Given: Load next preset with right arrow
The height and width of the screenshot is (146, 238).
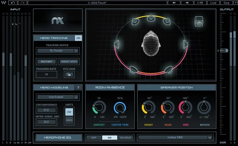Looking at the screenshot, I should click(x=187, y=3).
